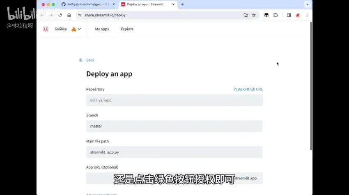
Task: Click the Back arrow icon
Action: tap(81, 60)
